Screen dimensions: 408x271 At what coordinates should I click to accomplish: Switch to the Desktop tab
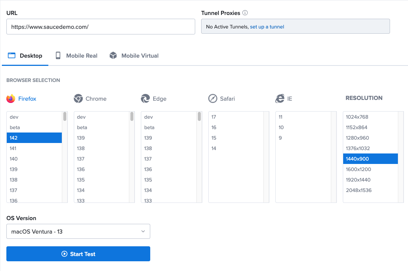click(25, 55)
